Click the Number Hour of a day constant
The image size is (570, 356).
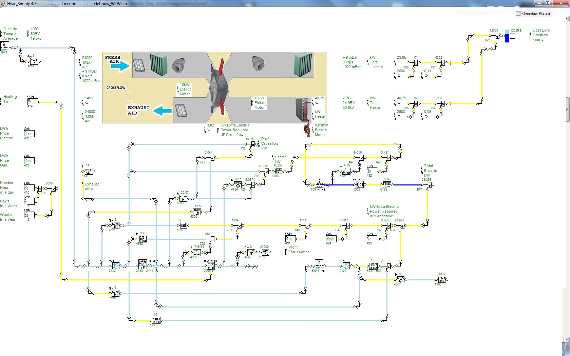(x=29, y=188)
